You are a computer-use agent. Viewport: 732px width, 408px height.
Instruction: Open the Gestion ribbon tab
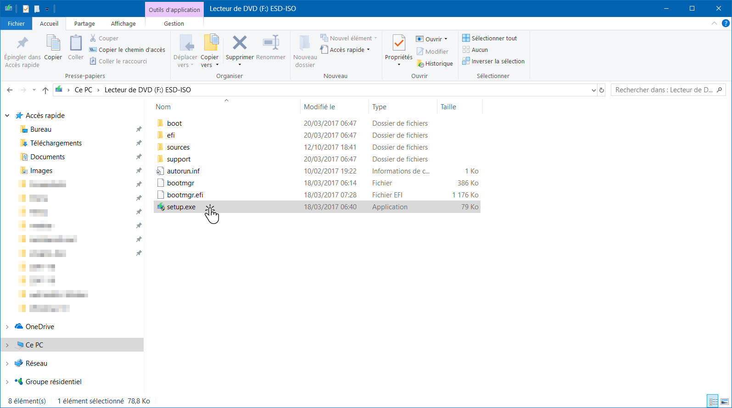pos(174,23)
